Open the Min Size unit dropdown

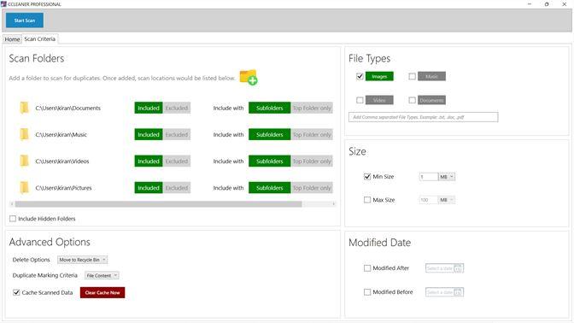(447, 177)
